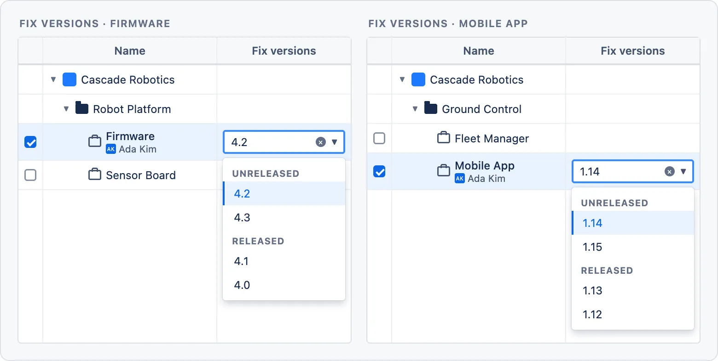Select version 1.15 option
The width and height of the screenshot is (718, 361).
tap(633, 247)
